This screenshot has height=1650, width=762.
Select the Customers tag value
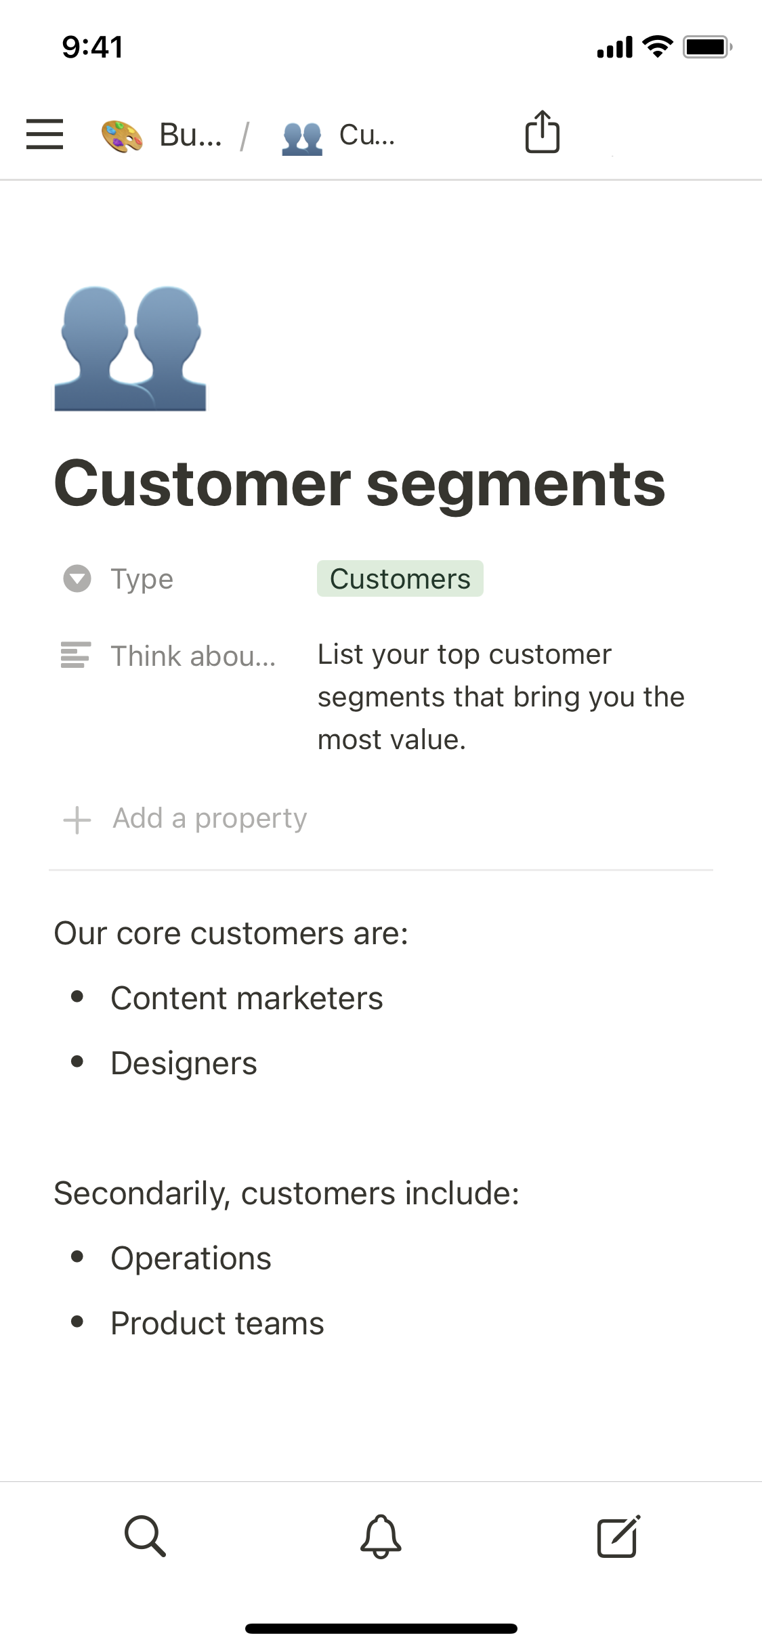pyautogui.click(x=400, y=578)
